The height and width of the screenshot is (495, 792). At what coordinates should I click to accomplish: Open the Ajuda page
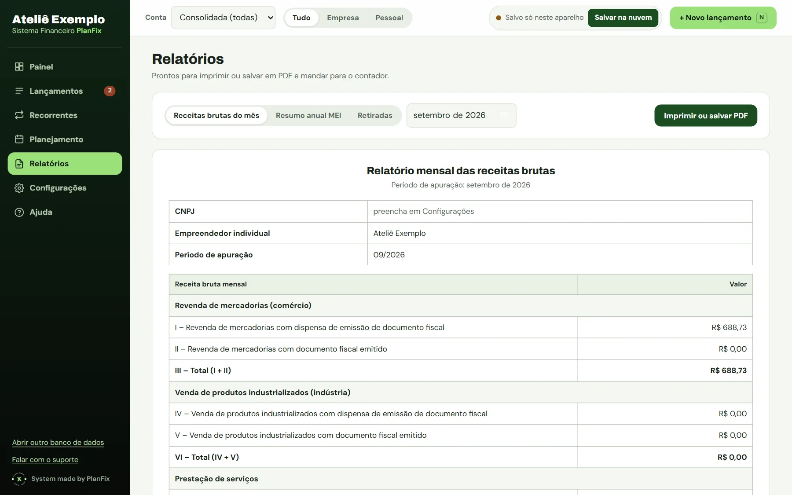coord(65,212)
